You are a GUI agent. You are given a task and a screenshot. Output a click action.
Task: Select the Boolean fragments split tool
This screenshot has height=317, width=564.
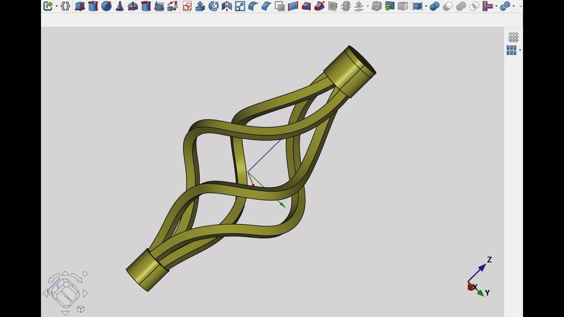tap(505, 6)
